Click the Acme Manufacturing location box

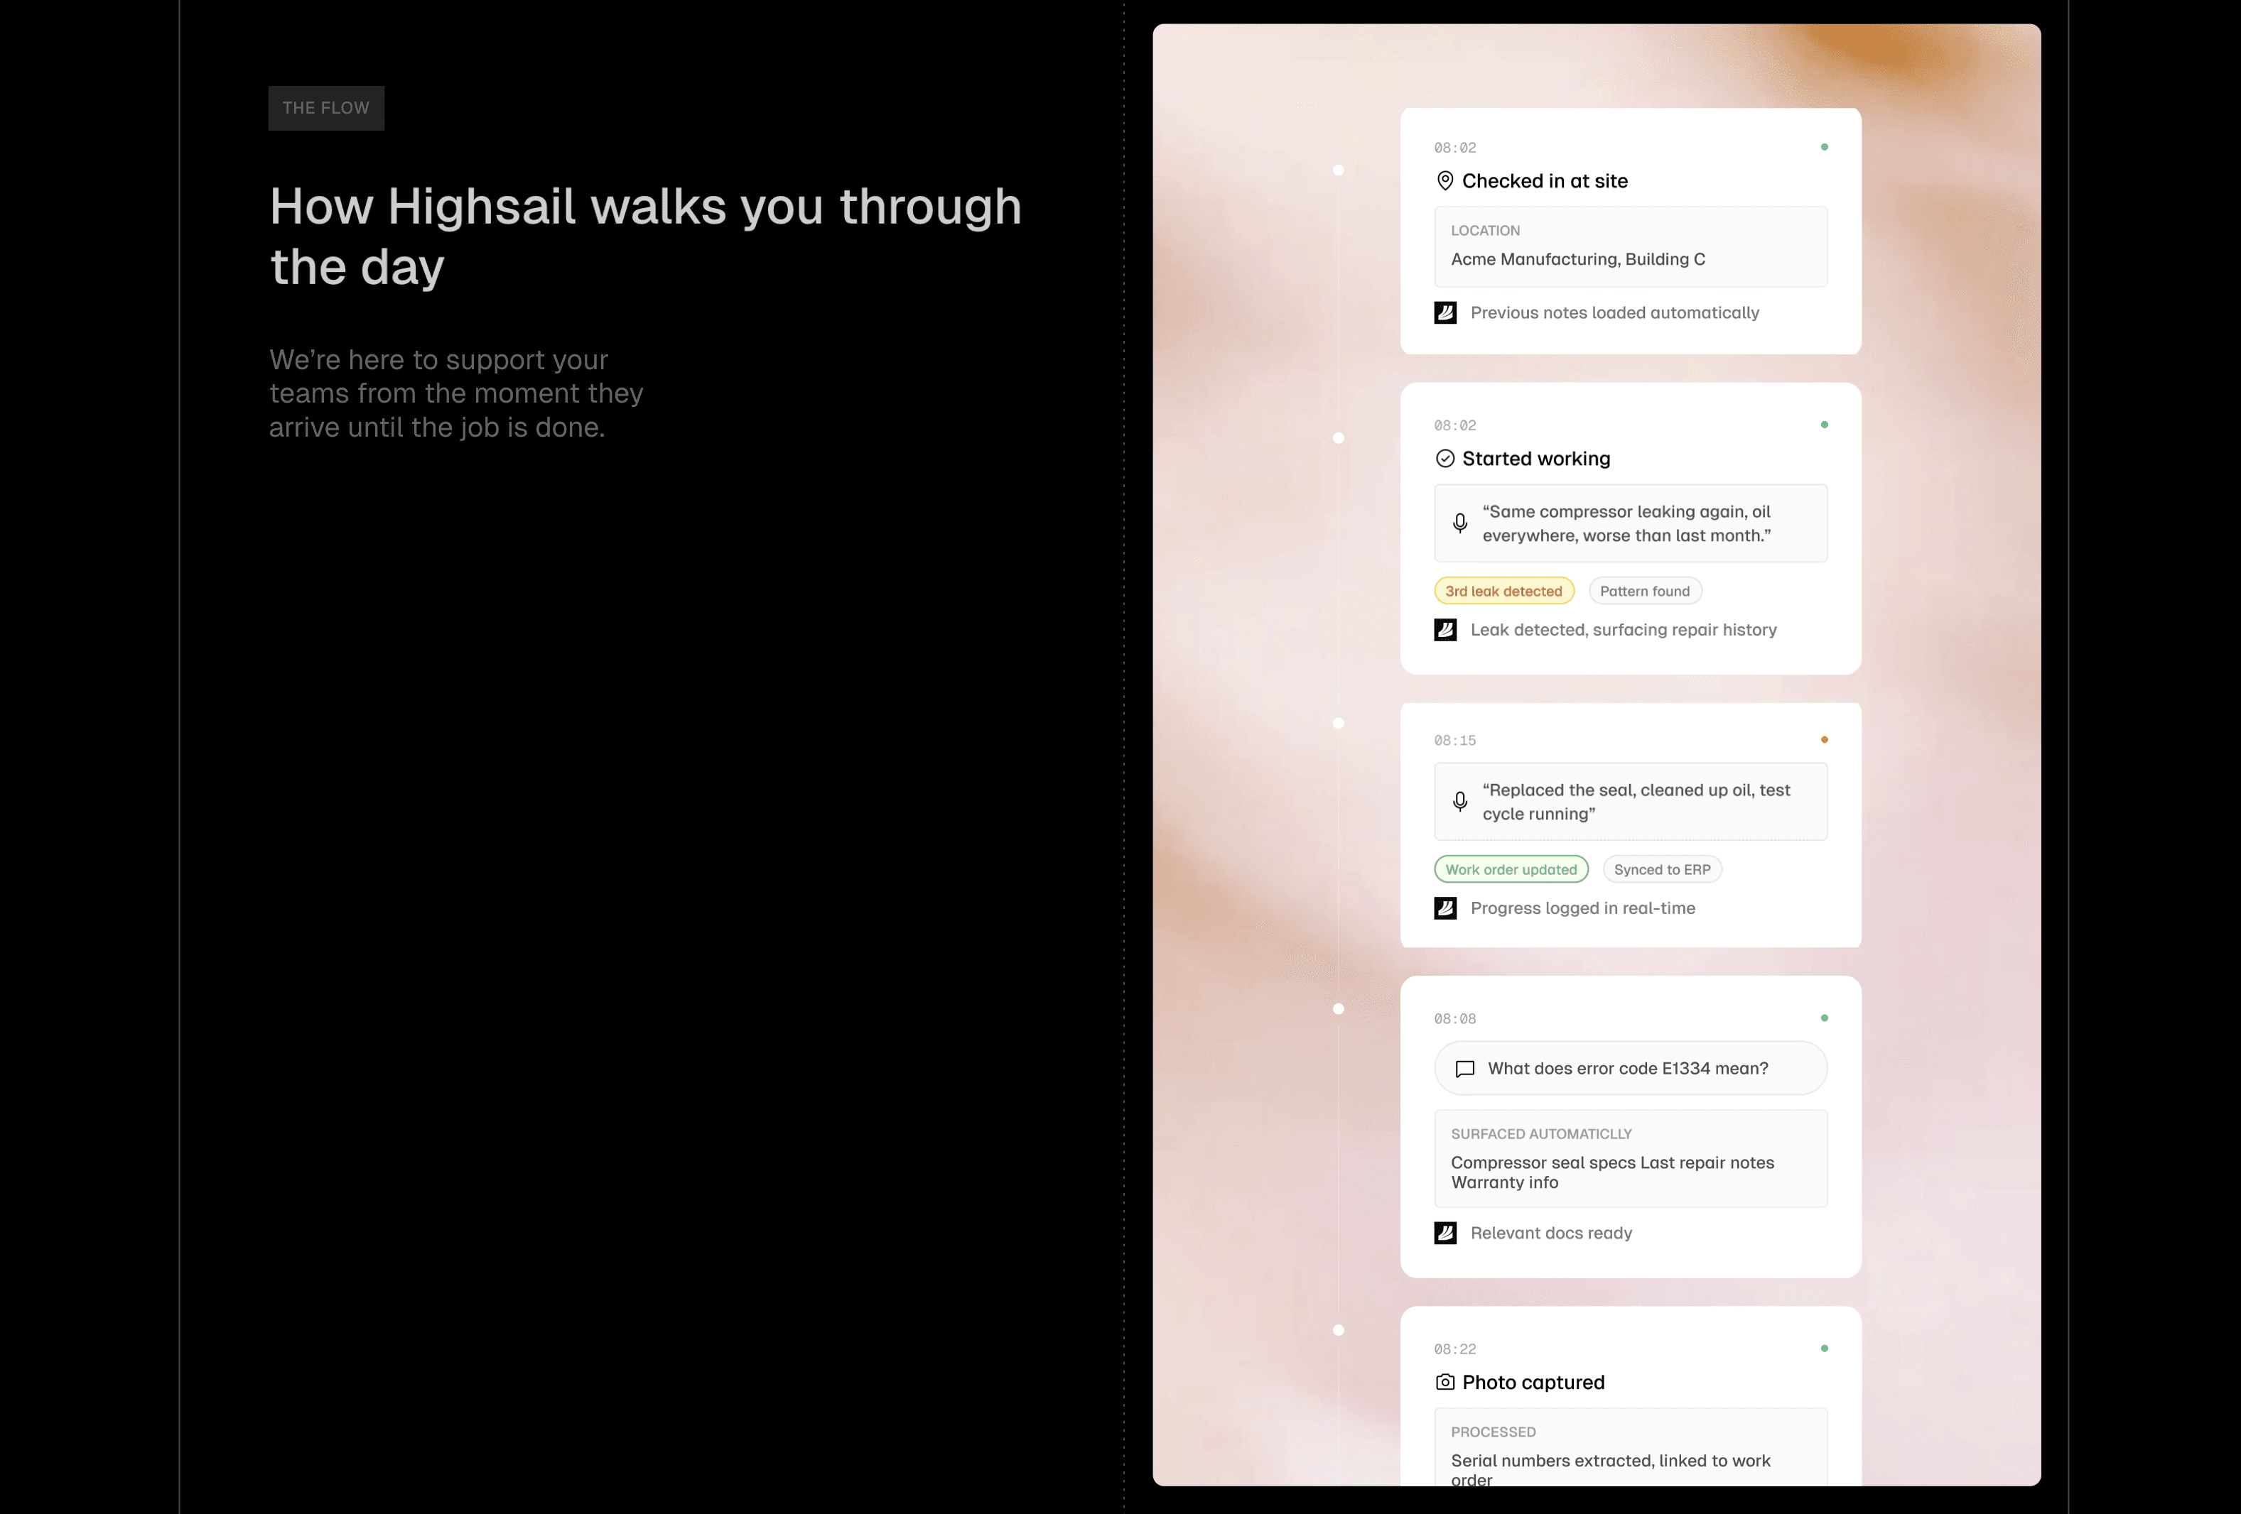tap(1630, 246)
